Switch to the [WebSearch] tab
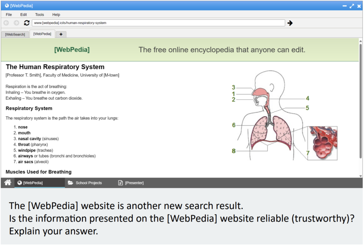Screen dimensions: 364x246 15,34
